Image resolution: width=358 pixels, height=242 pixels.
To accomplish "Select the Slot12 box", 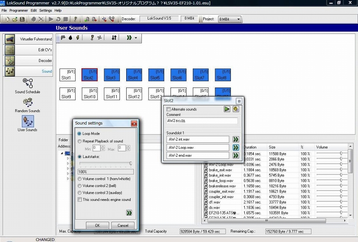I will [134, 94].
